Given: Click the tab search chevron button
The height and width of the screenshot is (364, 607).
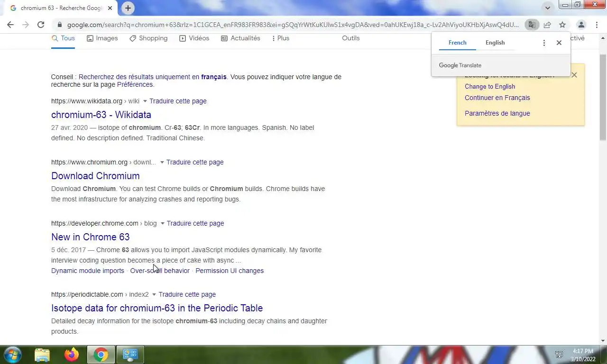Looking at the screenshot, I should 548,8.
